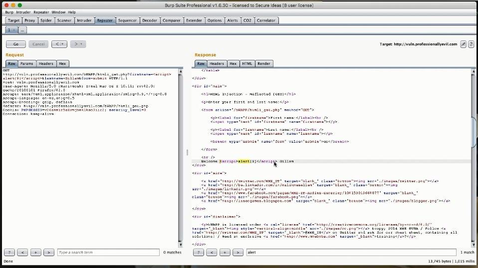Click the div id main line in response

click(x=210, y=86)
